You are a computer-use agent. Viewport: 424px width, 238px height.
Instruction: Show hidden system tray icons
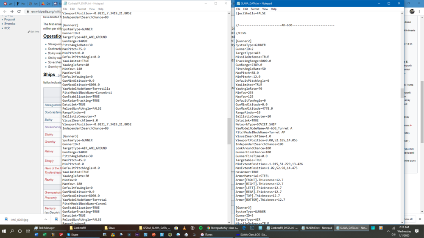tap(388, 231)
